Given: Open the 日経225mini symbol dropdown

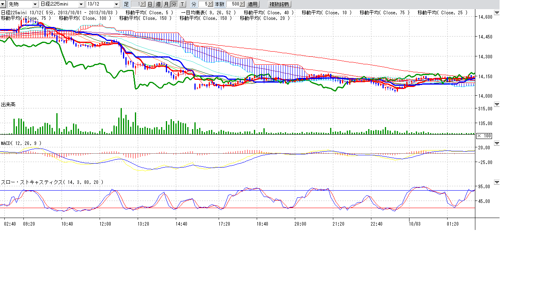Looking at the screenshot, I should (x=81, y=4).
